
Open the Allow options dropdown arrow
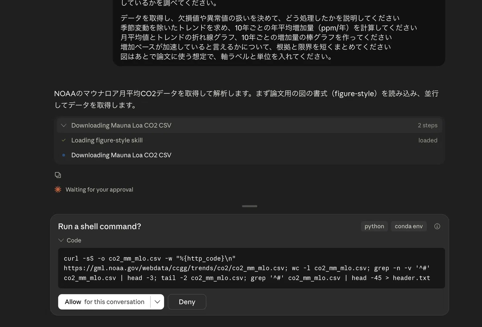pos(157,302)
